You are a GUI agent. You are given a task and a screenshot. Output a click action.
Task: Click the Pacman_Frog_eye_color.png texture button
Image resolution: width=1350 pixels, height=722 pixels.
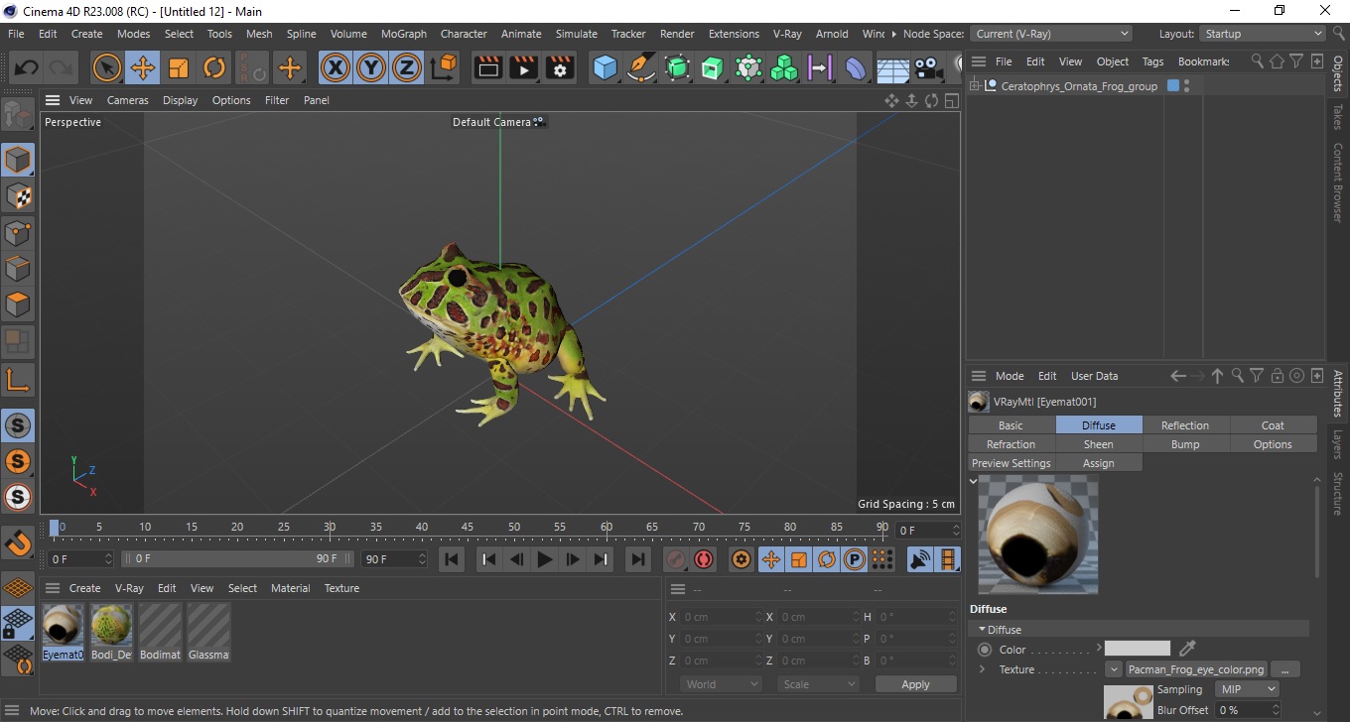1197,669
